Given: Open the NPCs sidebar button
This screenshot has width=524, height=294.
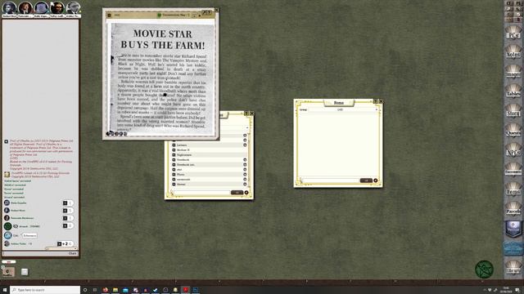Looking at the screenshot, I should click(x=513, y=150).
